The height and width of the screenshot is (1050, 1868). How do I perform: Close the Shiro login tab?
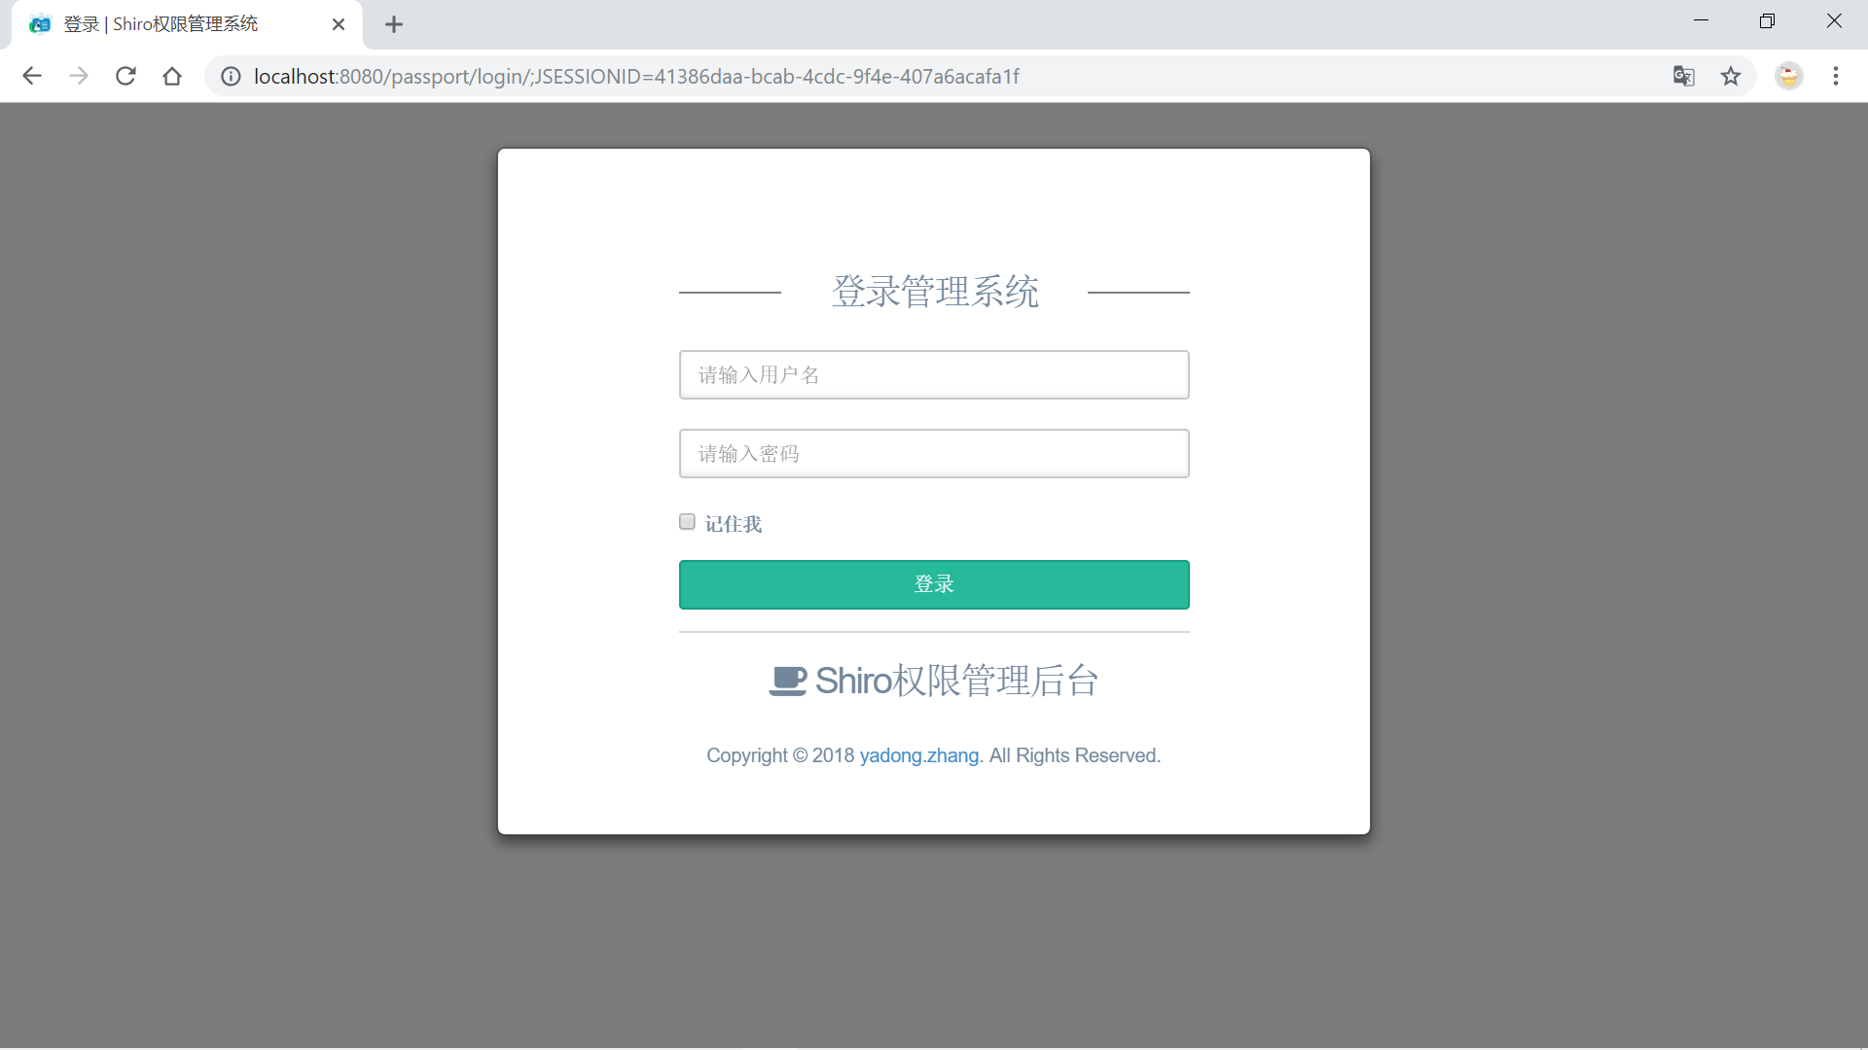pos(339,24)
